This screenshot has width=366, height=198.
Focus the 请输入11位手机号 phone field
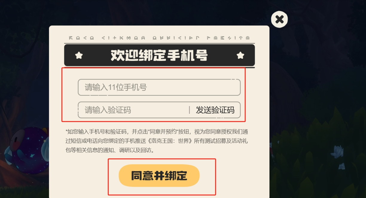(159, 88)
